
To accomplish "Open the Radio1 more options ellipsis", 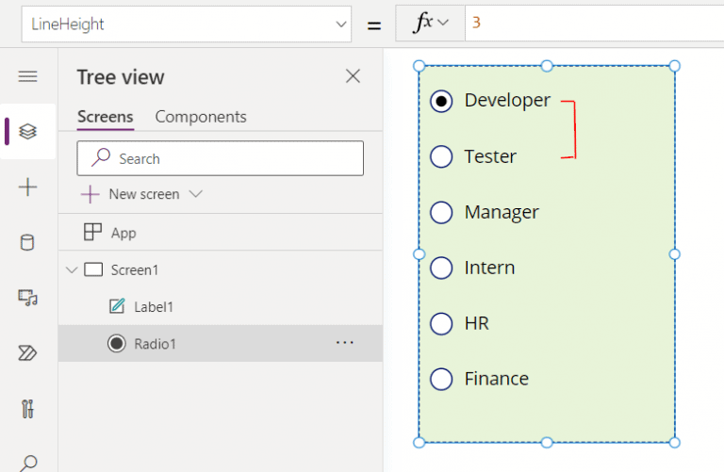I will [x=345, y=343].
